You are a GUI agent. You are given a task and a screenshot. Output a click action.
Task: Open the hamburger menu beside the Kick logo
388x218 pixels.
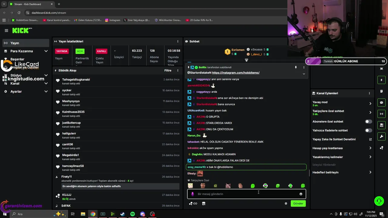click(x=6, y=31)
